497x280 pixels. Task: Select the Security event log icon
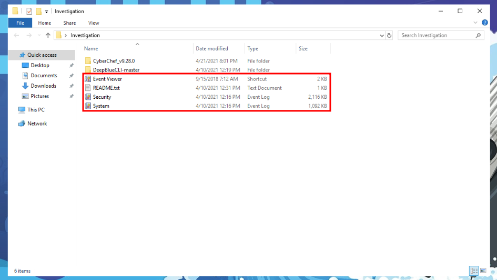tap(88, 97)
